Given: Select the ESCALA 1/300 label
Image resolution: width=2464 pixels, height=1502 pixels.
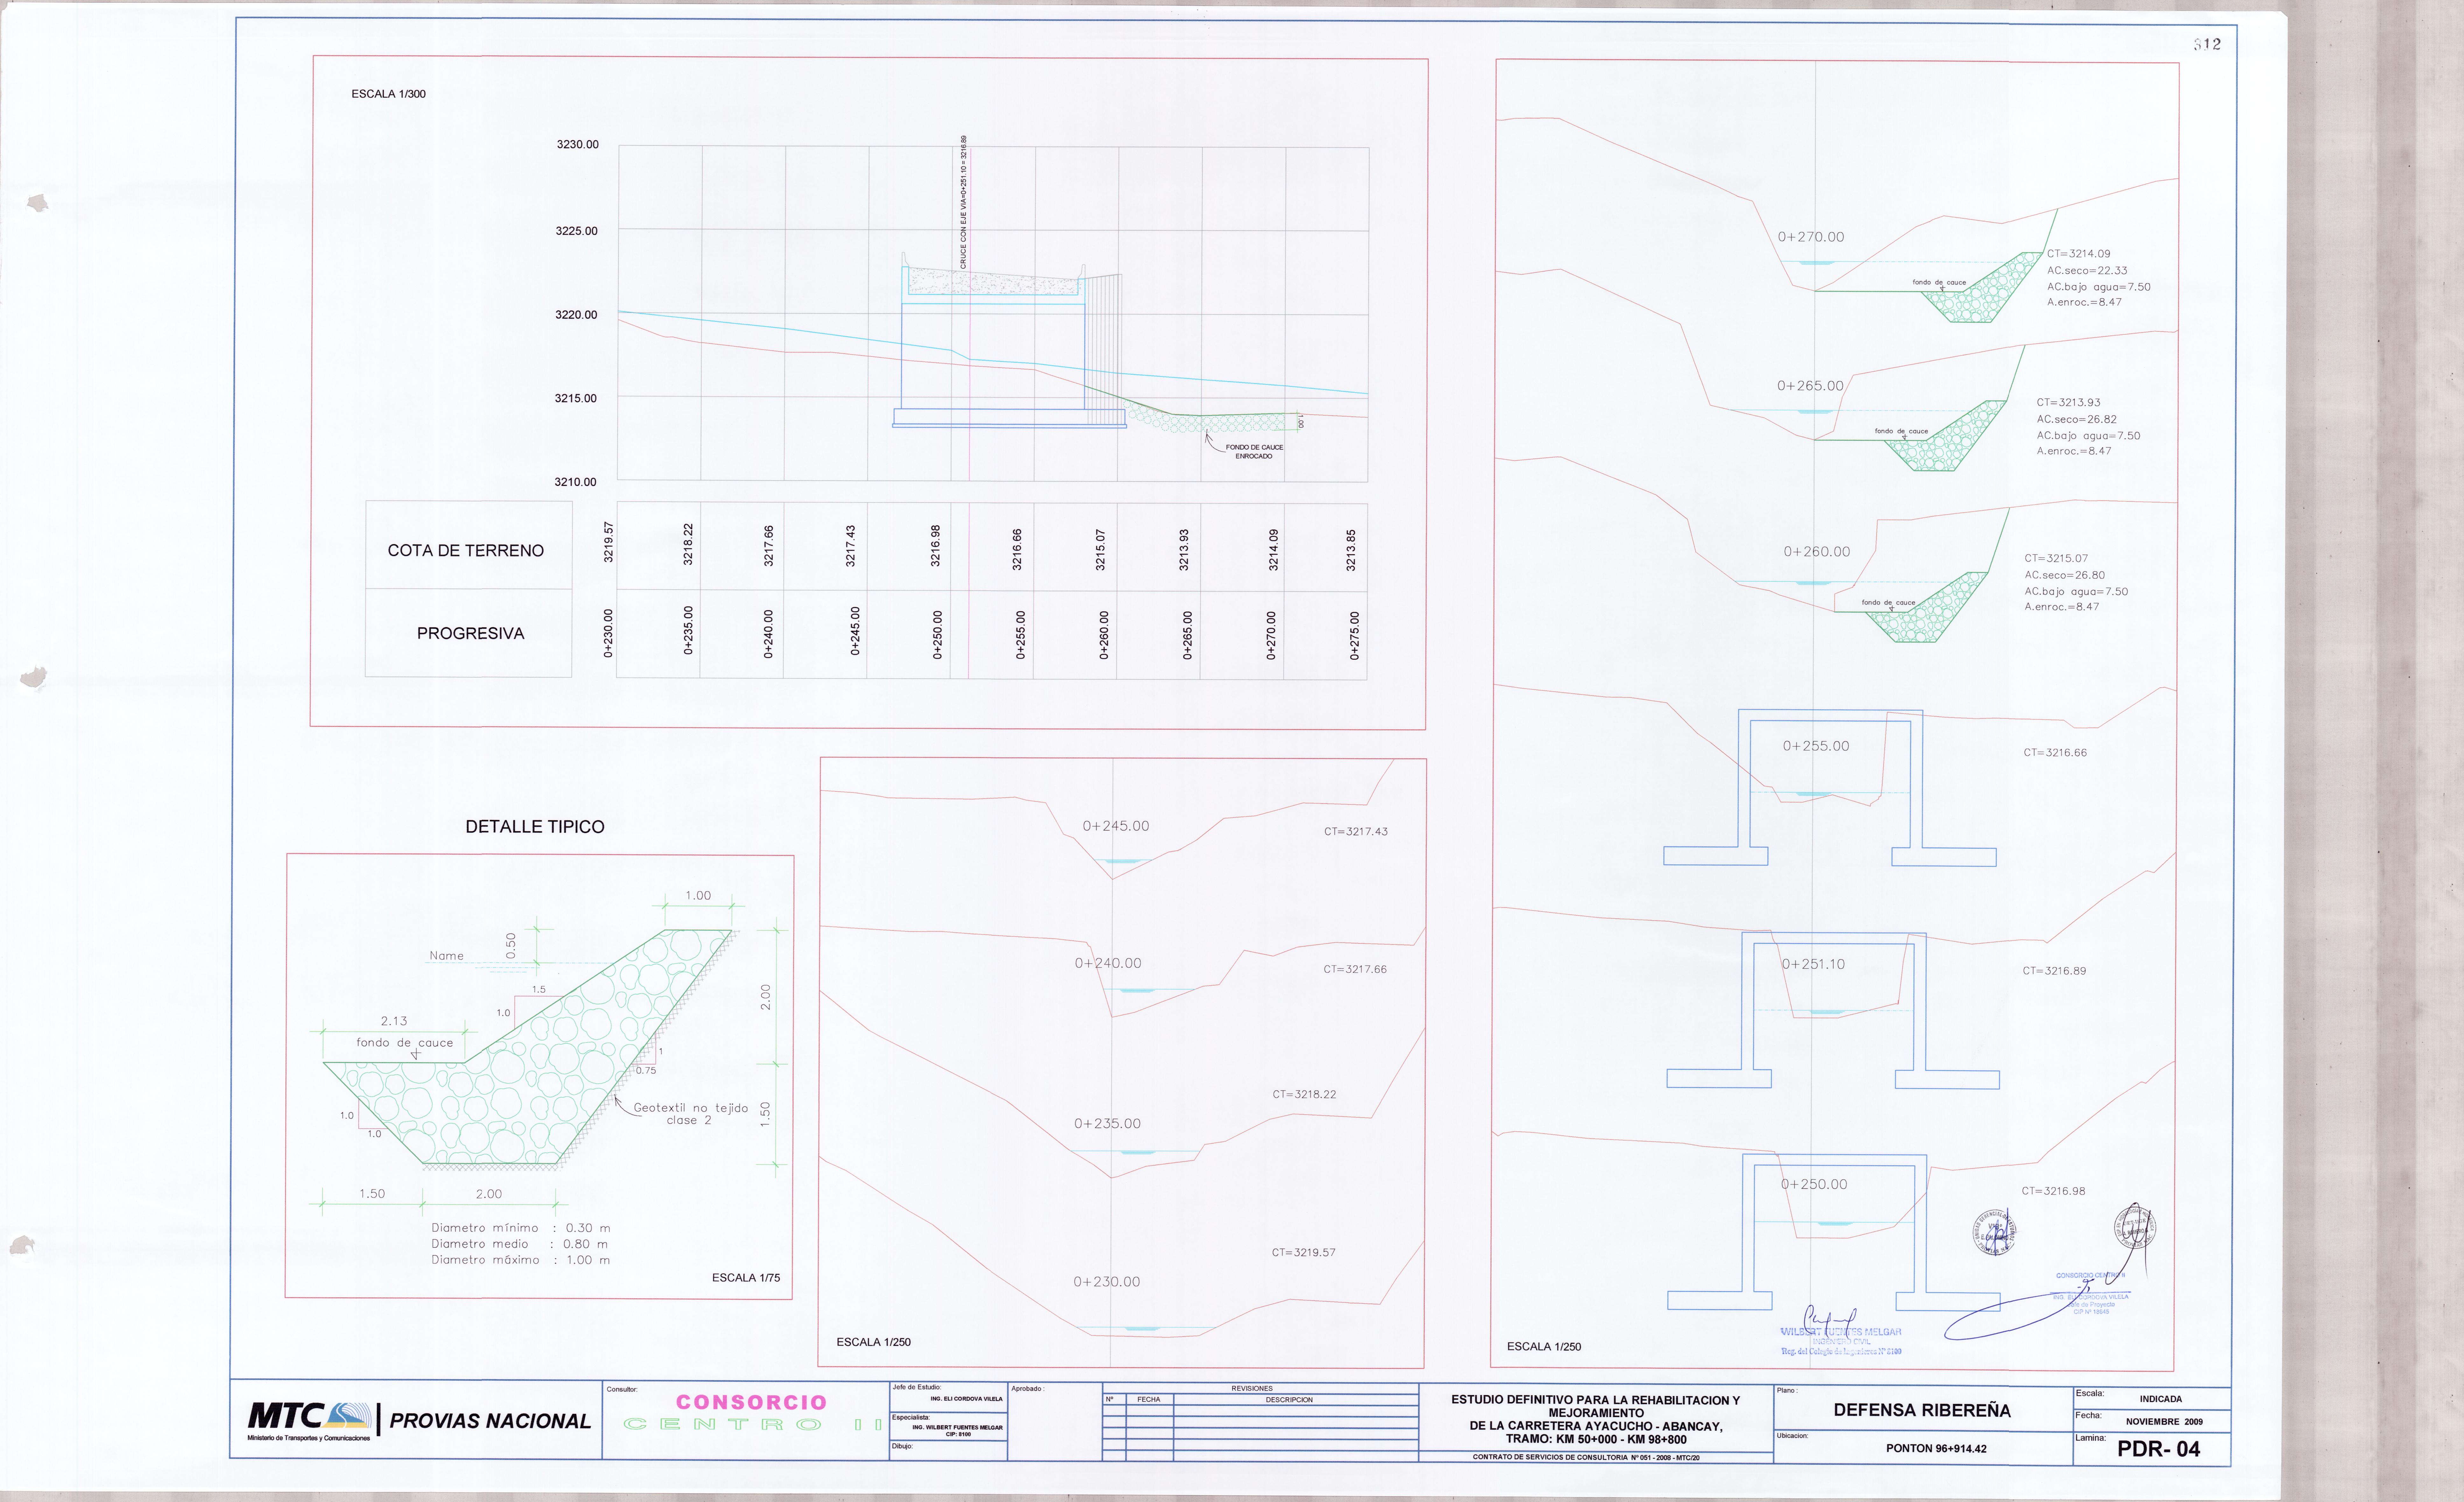Looking at the screenshot, I should point(388,94).
